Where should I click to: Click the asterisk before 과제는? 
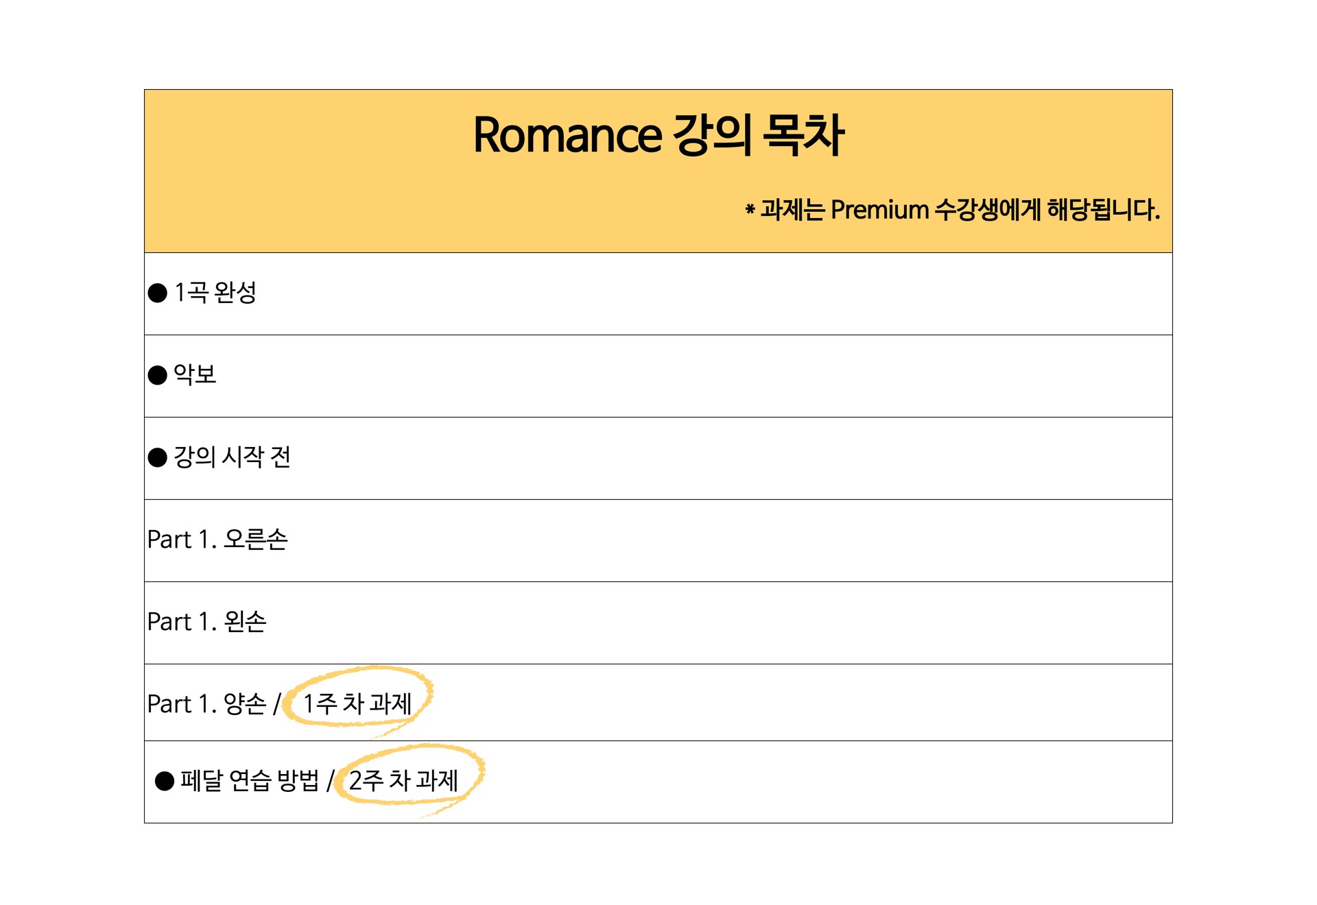coord(750,208)
